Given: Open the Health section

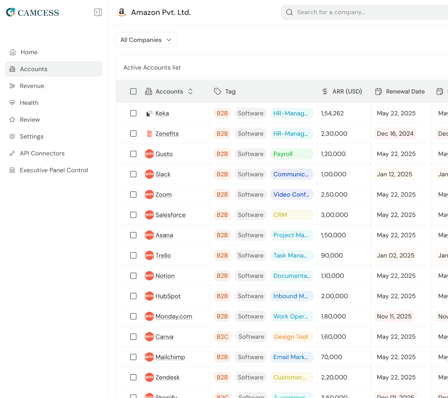Looking at the screenshot, I should 53,103.
